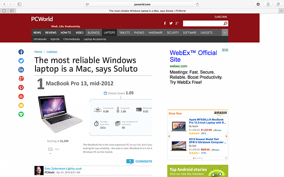Viewport: 284px width, 177px height.
Task: Show the Safari sidebar
Action: [19, 4]
